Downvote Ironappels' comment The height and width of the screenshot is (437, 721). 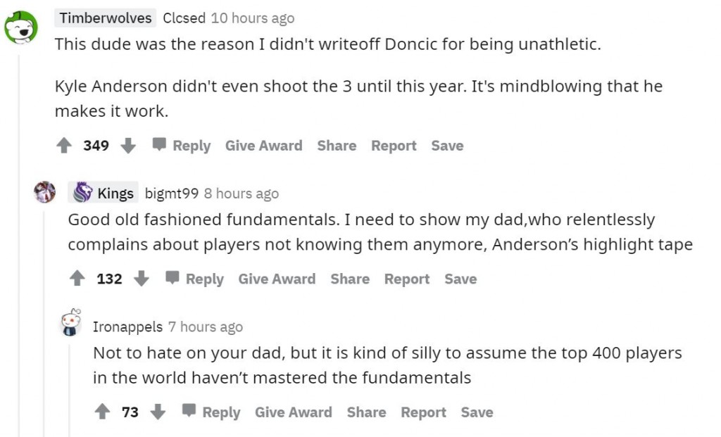pyautogui.click(x=158, y=412)
